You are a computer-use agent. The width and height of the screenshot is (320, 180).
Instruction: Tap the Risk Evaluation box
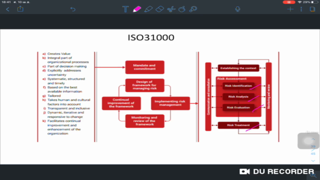[238, 107]
